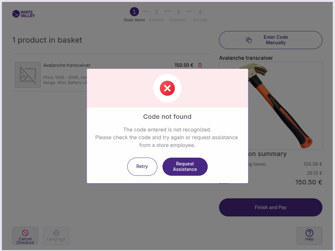This screenshot has width=335, height=251.
Task: Click Finish and Pay button
Action: tap(270, 207)
